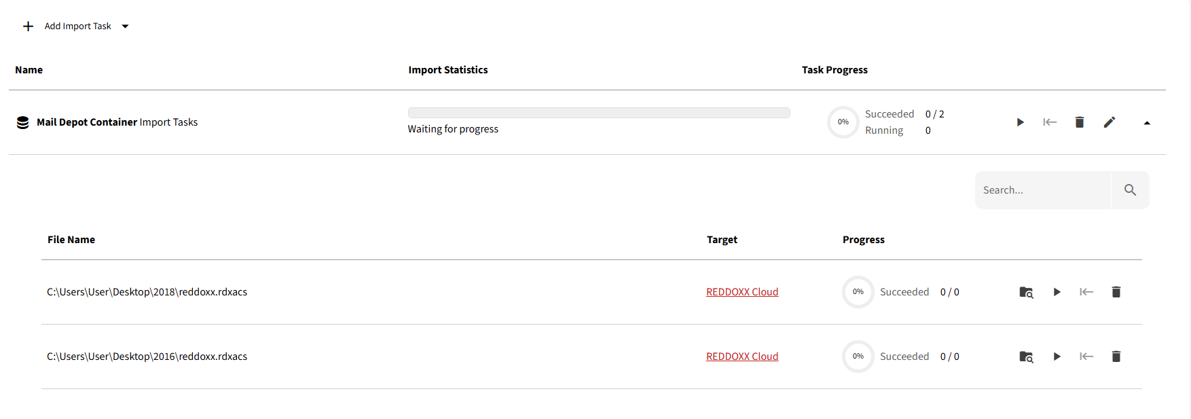Screen dimensions: 1191x419
Task: Click the Target column header
Action: point(722,240)
